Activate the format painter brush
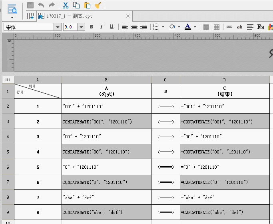This screenshot has height=224, width=273. pyautogui.click(x=98, y=5)
